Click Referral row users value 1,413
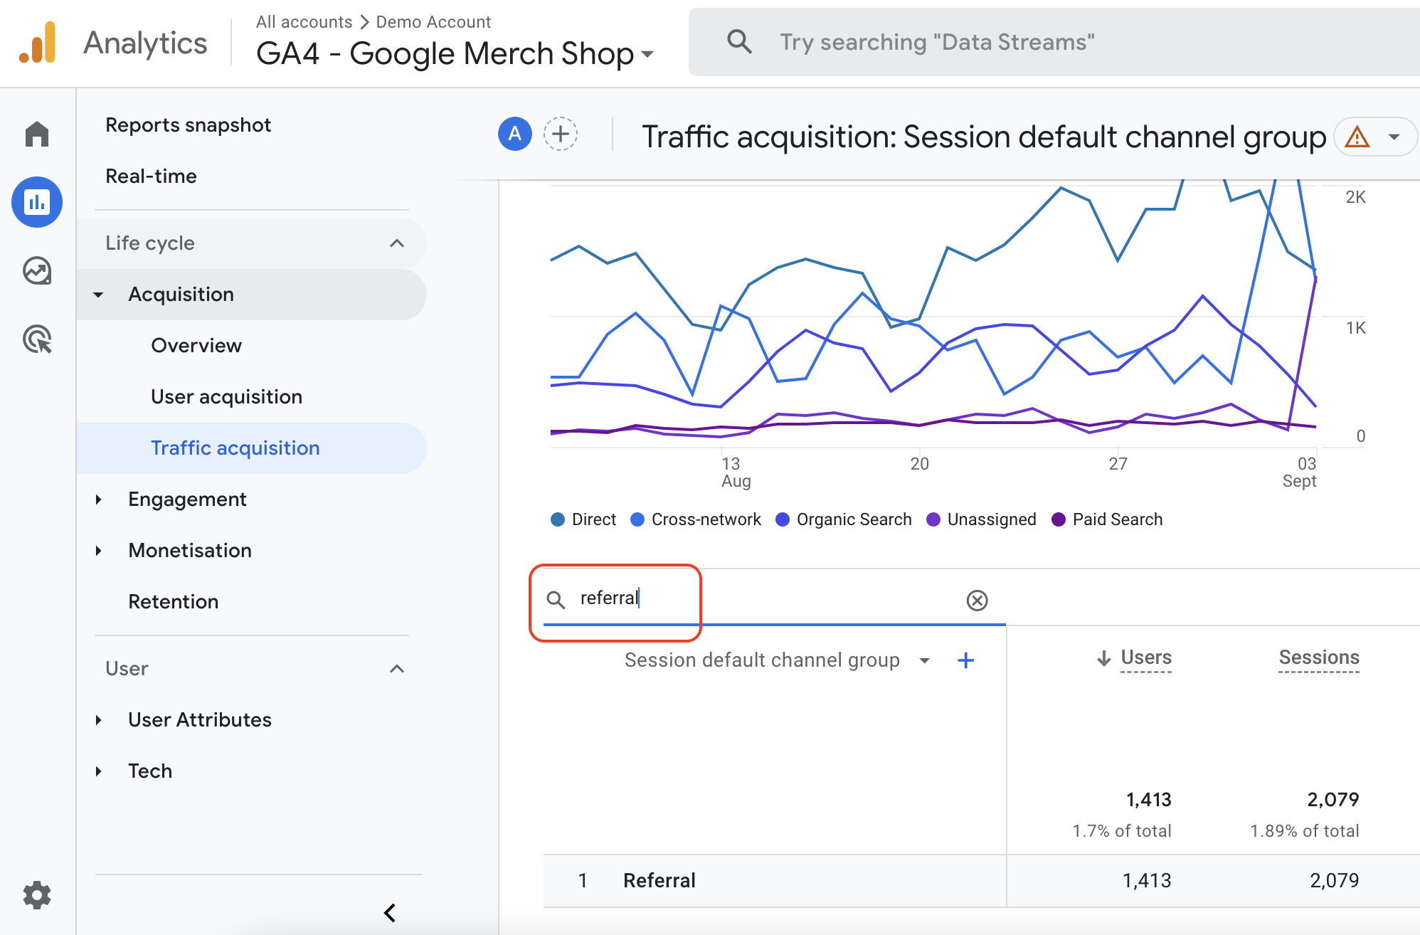This screenshot has width=1420, height=935. pyautogui.click(x=1147, y=881)
